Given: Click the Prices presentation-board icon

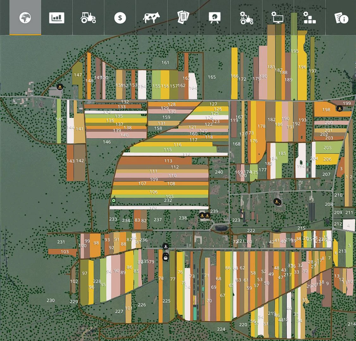Looking at the screenshot, I should [x=214, y=18].
